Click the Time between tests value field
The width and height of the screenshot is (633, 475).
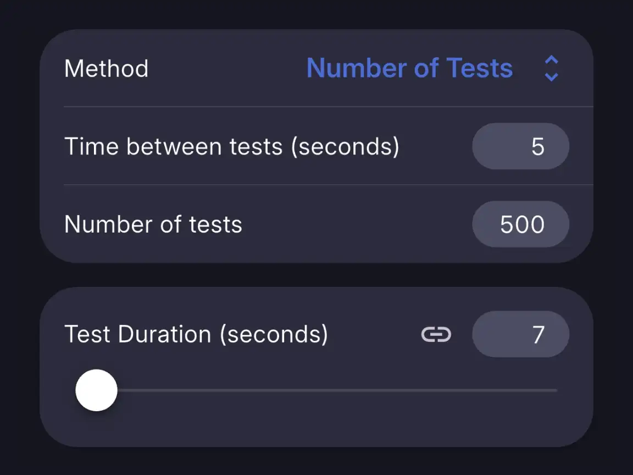520,146
